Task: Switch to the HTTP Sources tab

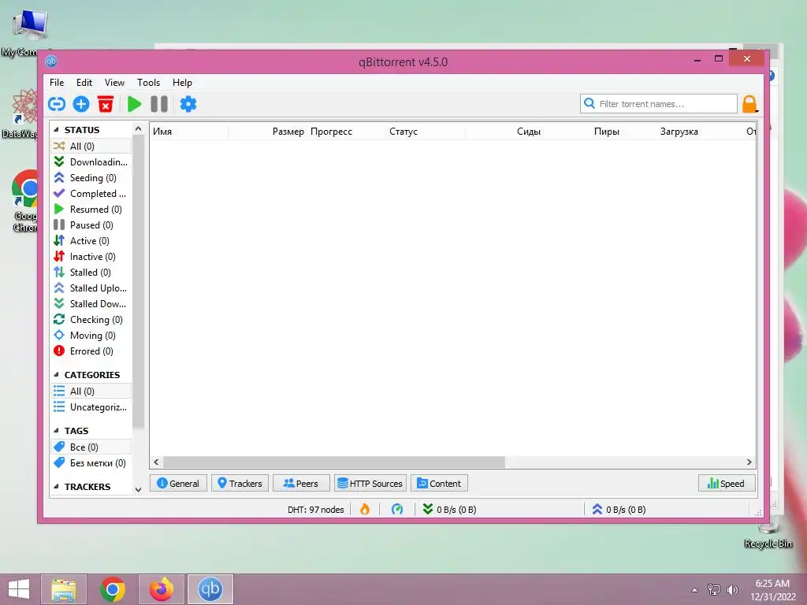Action: [x=370, y=483]
